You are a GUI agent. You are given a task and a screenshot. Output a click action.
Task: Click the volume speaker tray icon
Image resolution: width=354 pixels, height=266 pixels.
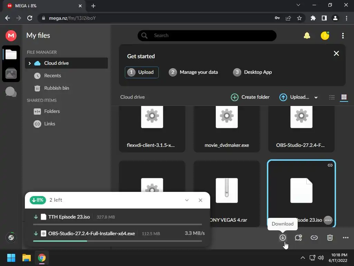(x=320, y=258)
